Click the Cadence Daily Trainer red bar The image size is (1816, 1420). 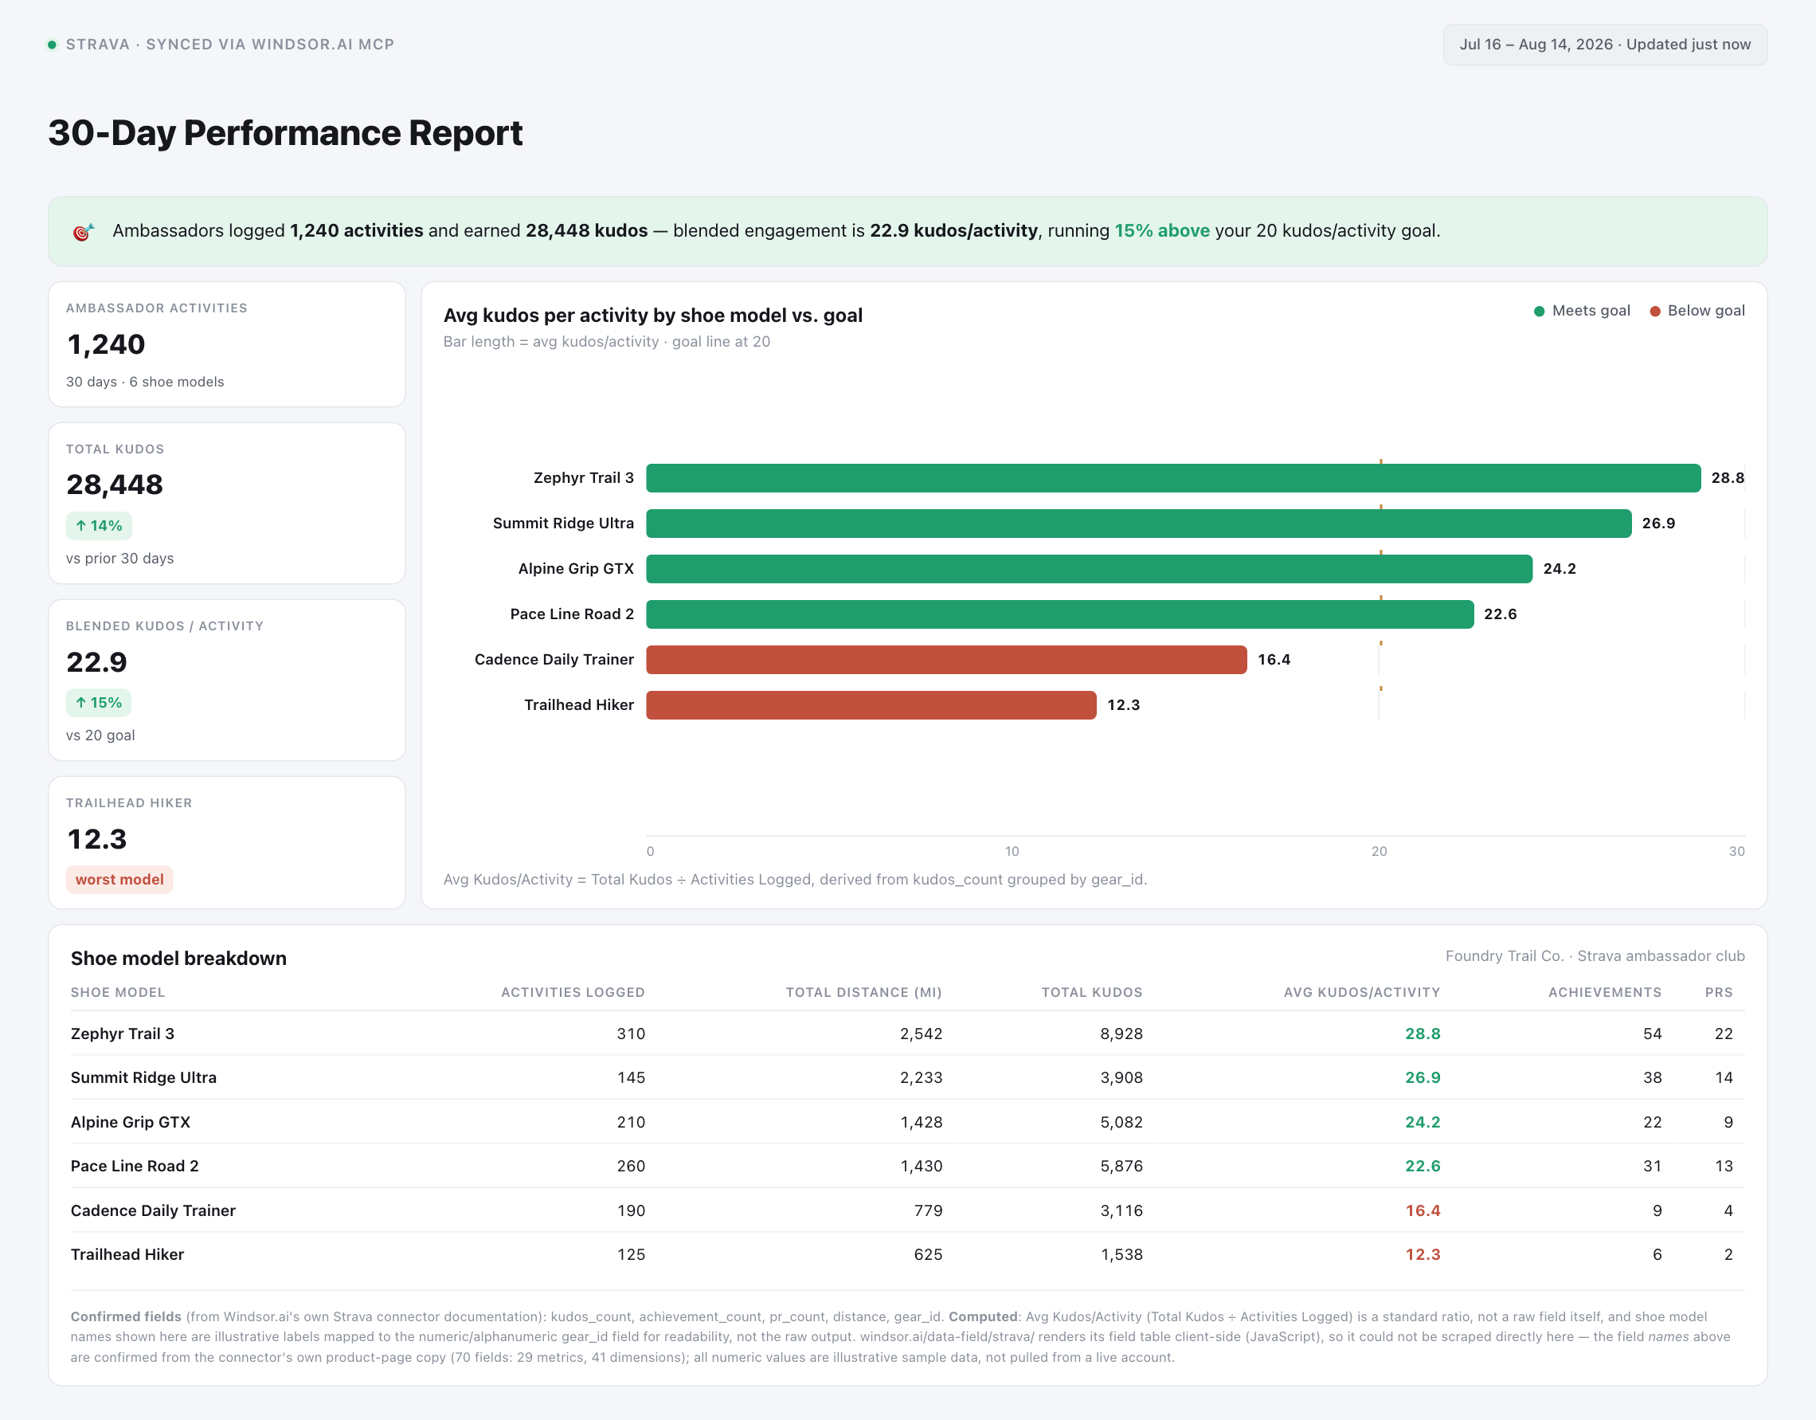click(946, 660)
